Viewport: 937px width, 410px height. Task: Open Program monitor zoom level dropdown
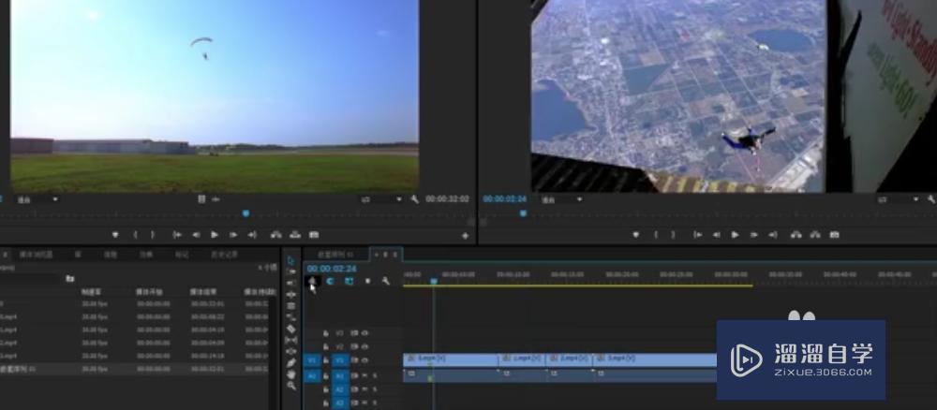[560, 199]
